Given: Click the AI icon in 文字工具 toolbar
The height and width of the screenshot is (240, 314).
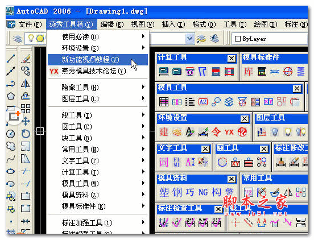Looking at the screenshot, I should tap(190, 162).
